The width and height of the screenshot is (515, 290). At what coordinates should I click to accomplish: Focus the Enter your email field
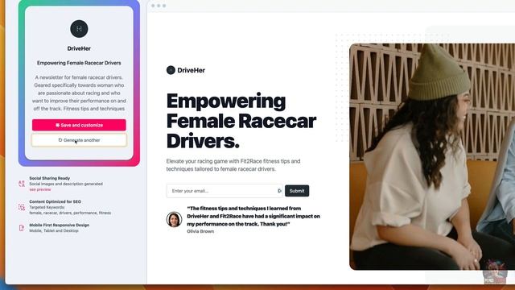225,191
